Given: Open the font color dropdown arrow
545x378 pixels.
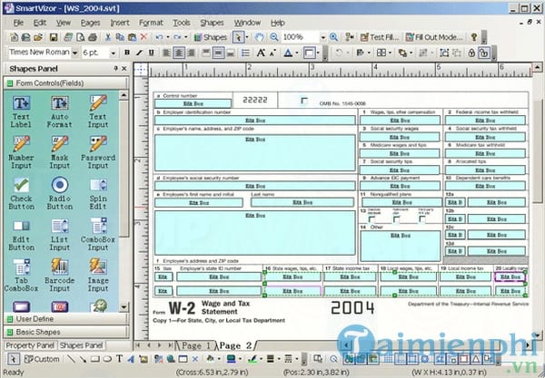Looking at the screenshot, I should click(x=296, y=53).
